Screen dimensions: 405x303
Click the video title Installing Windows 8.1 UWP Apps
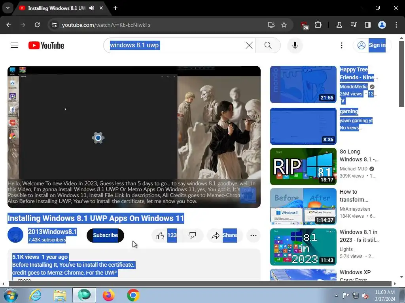tap(96, 218)
